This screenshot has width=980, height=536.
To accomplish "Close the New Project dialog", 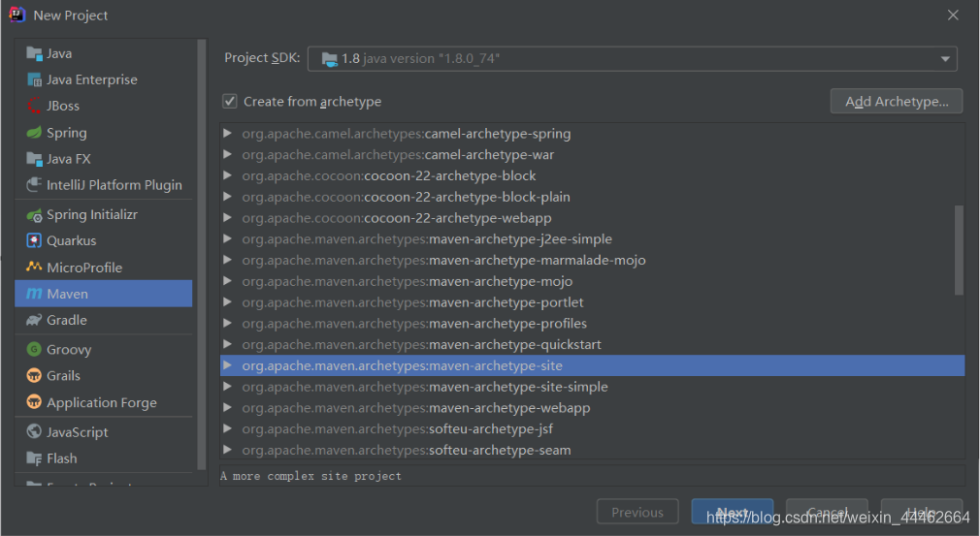I will pos(953,15).
